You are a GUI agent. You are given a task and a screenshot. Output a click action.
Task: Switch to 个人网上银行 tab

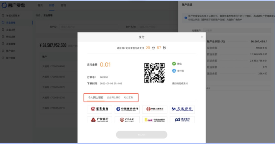(x=96, y=98)
